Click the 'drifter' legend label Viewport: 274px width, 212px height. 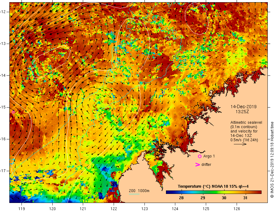click(206, 165)
